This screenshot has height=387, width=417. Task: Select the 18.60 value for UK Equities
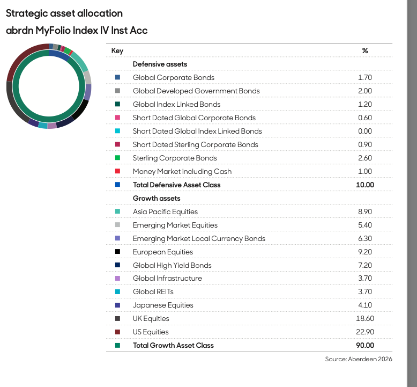point(365,318)
